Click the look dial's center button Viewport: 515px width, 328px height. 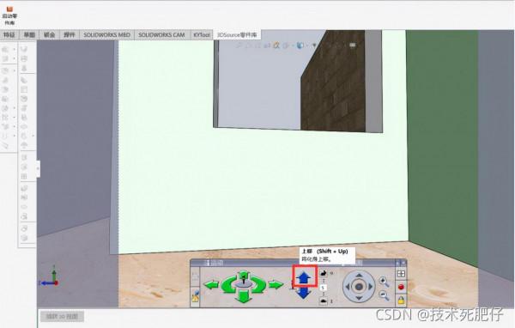(x=359, y=287)
